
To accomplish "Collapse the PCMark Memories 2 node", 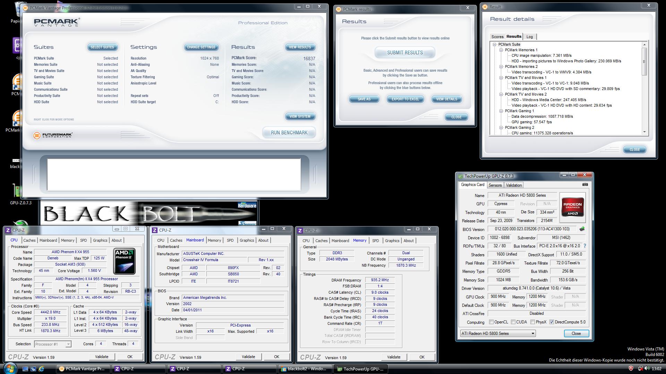I will 501,66.
